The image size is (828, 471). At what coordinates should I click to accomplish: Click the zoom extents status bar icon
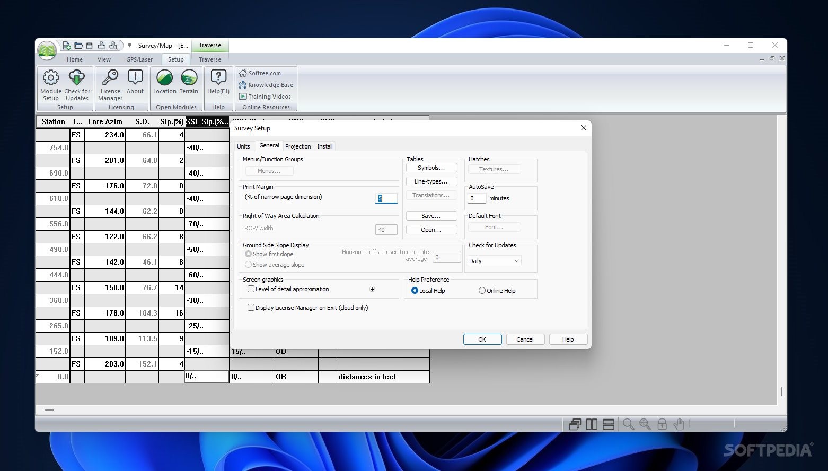pyautogui.click(x=645, y=424)
